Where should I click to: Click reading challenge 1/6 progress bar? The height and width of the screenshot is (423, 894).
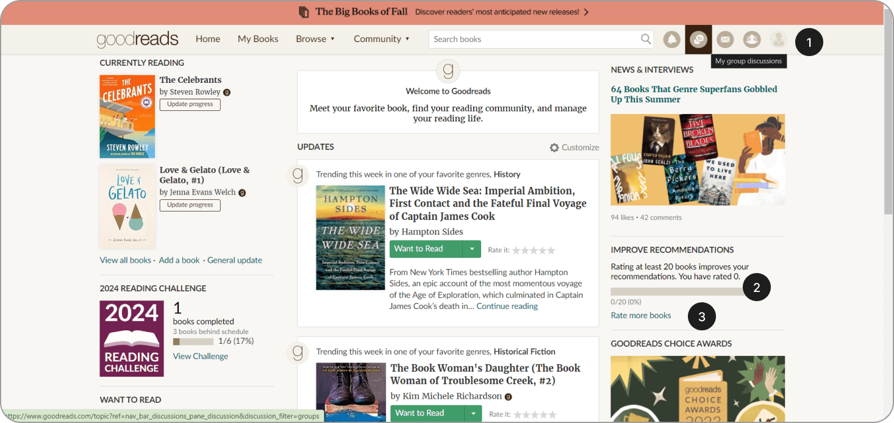click(193, 342)
